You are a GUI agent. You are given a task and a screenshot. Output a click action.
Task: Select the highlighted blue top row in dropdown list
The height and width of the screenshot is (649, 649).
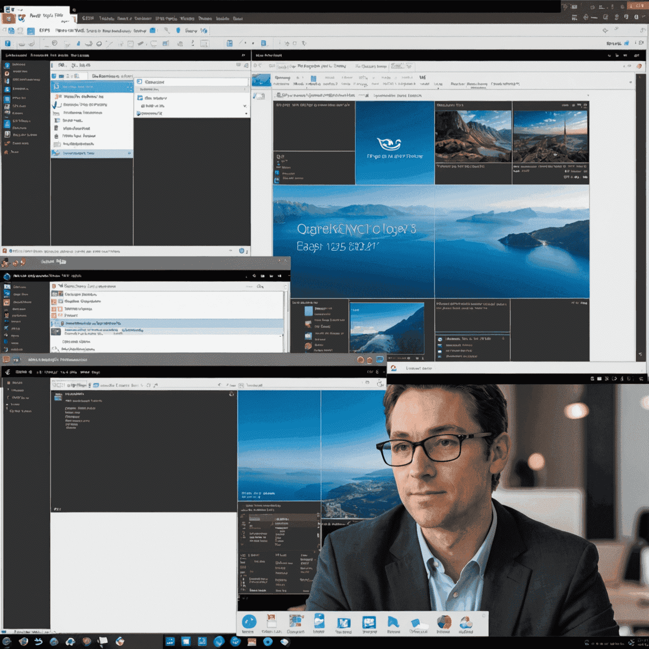point(92,86)
